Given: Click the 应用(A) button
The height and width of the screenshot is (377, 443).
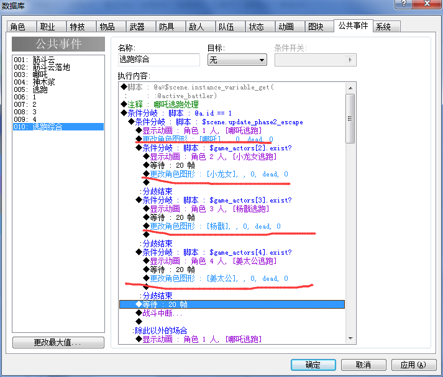Looking at the screenshot, I should pyautogui.click(x=414, y=365).
